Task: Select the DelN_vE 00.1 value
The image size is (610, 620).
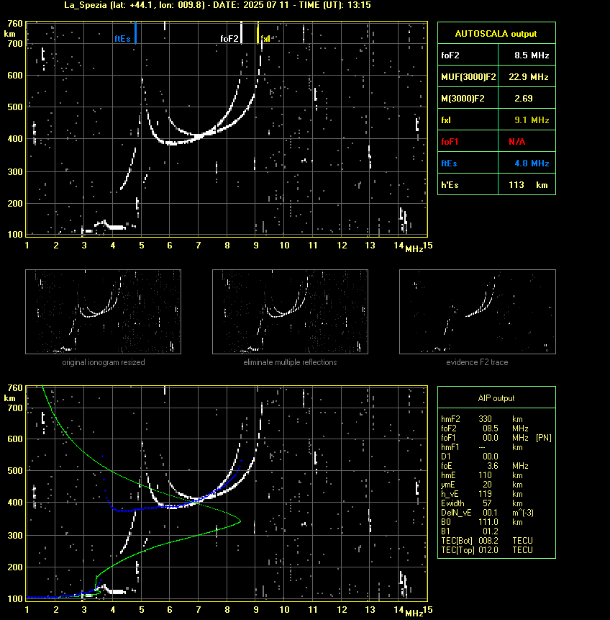Action: coord(491,513)
